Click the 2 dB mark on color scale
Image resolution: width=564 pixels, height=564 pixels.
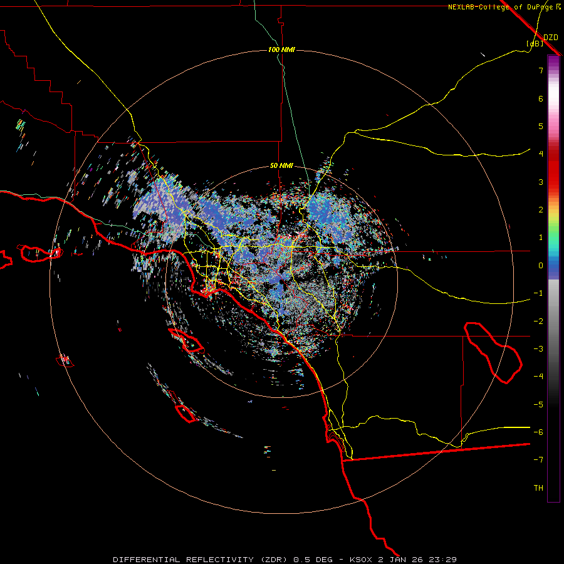click(x=541, y=210)
